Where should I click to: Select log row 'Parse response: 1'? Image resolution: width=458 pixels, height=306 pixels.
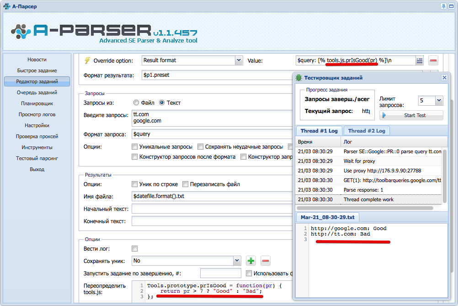pyautogui.click(x=368, y=190)
